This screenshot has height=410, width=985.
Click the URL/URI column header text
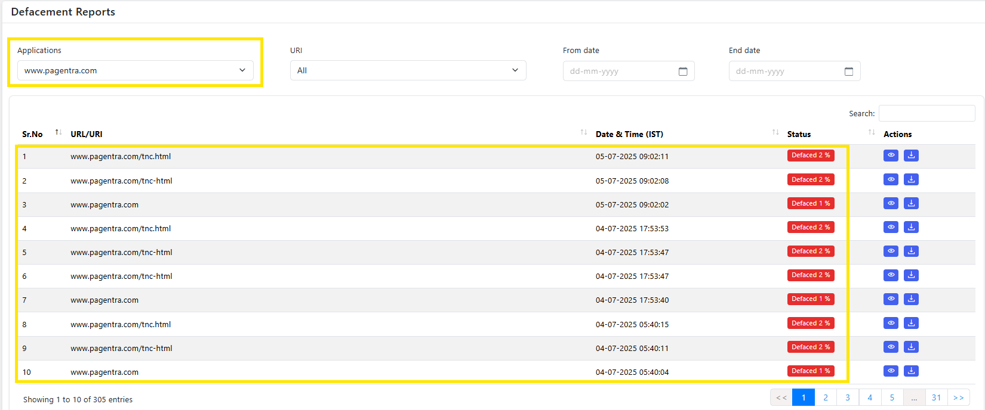pos(87,134)
